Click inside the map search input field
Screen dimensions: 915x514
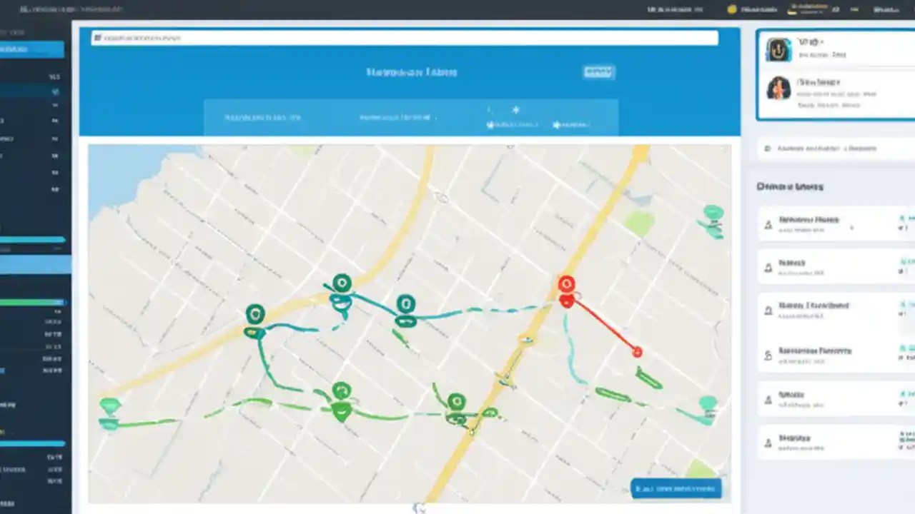[402, 38]
